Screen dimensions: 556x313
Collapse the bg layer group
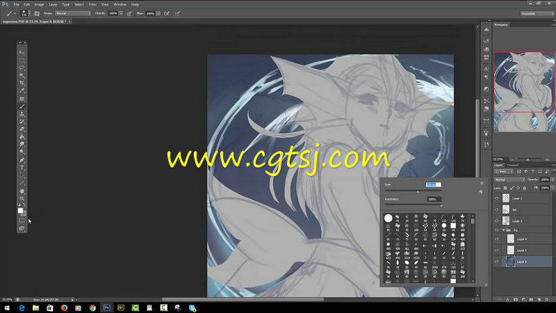(503, 230)
